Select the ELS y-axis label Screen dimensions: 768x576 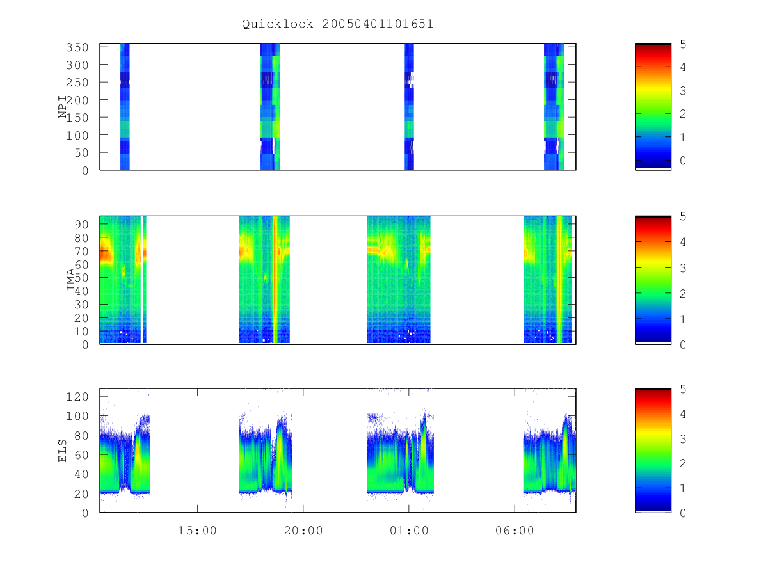[63, 451]
